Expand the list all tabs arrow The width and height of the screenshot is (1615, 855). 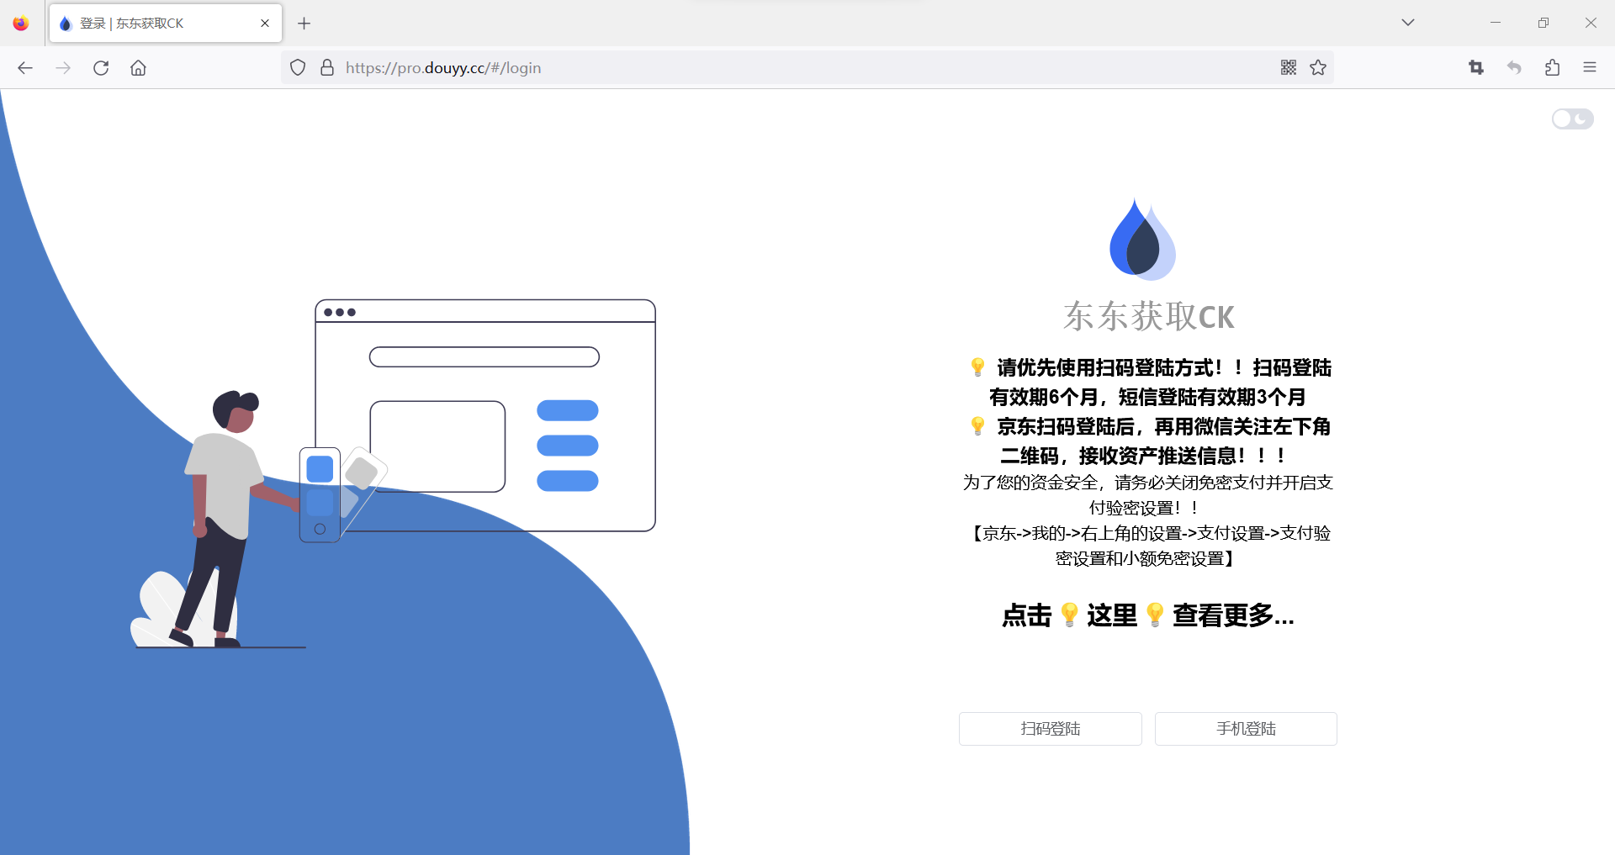pyautogui.click(x=1408, y=23)
